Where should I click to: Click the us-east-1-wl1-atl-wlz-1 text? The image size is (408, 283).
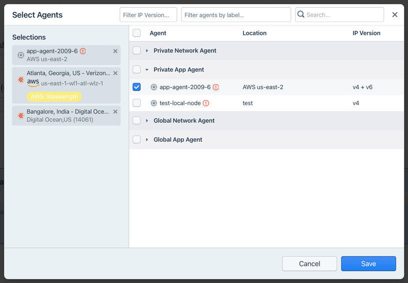(x=72, y=83)
